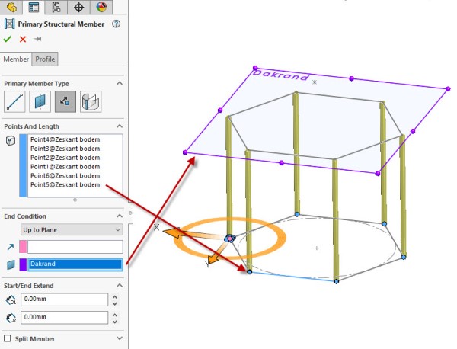This screenshot has width=457, height=349.
Task: Click the empty direction reference field
Action: tap(75, 247)
